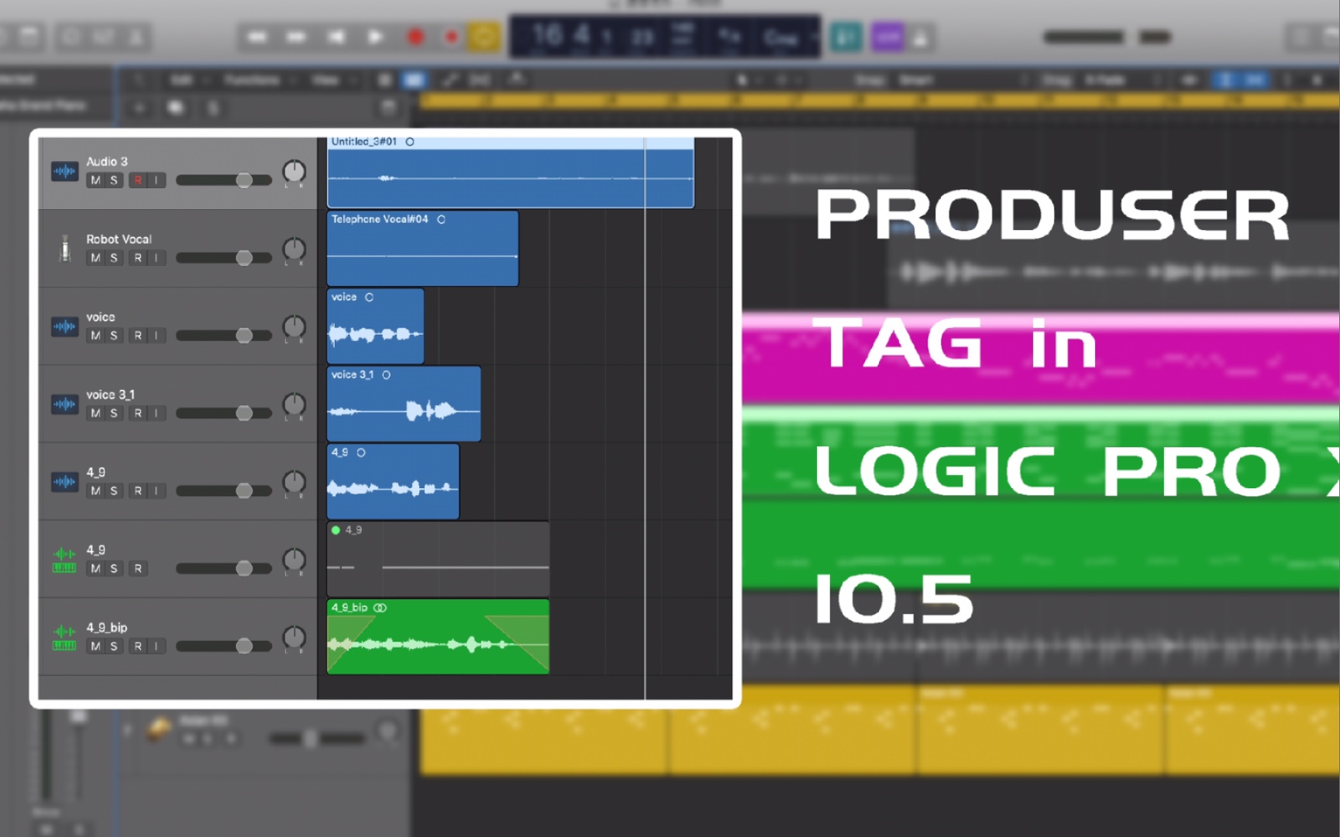Viewport: 1340px width, 837px height.
Task: Disable record on Audio 3 track
Action: coord(138,181)
